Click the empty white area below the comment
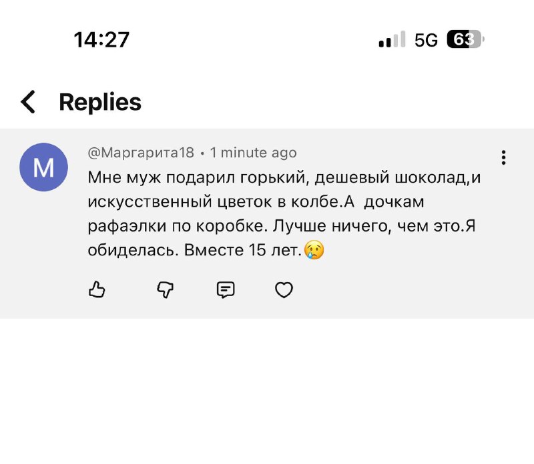 click(267, 393)
